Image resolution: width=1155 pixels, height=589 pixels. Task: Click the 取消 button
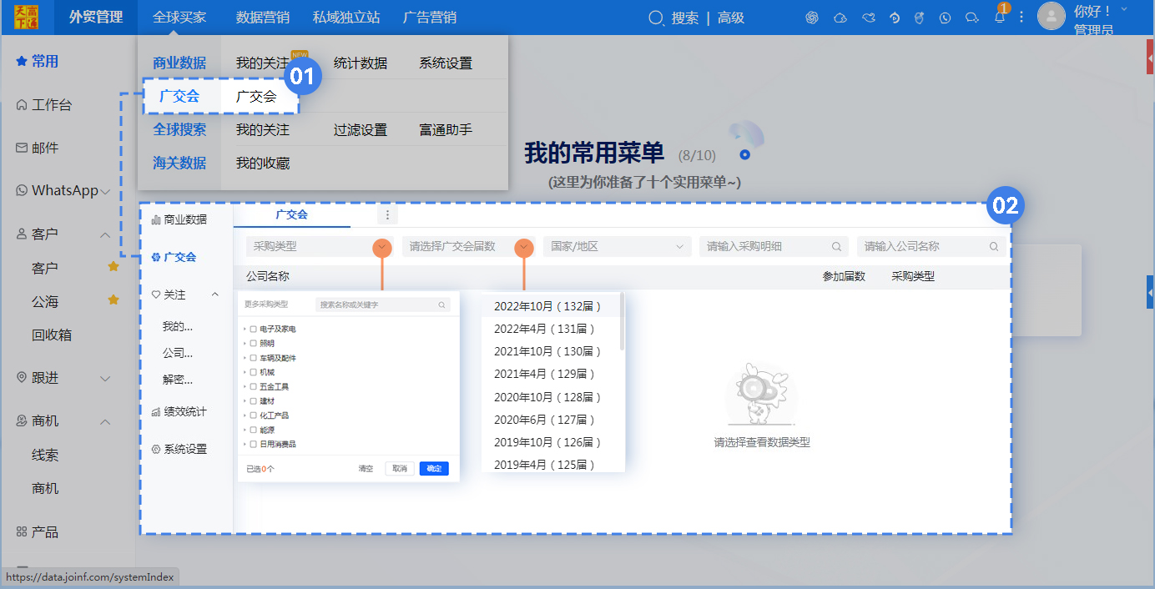pos(400,469)
